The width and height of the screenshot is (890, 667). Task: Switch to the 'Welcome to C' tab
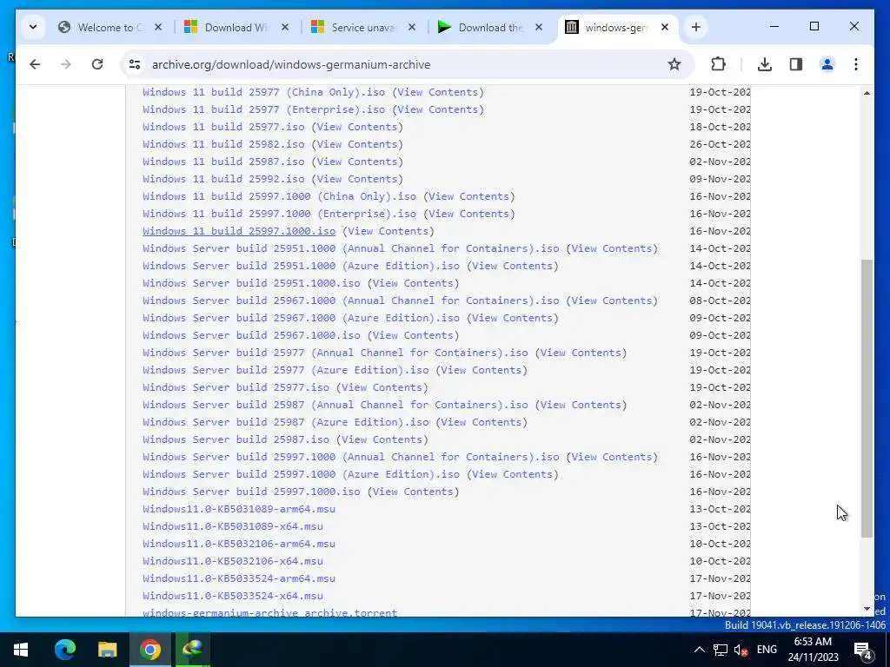click(110, 27)
